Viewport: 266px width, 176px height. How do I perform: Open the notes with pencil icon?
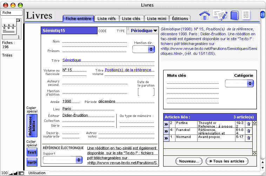220,15
